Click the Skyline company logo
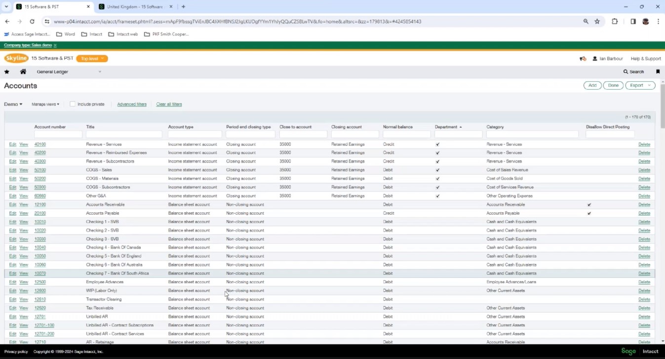This screenshot has width=665, height=359. click(16, 58)
